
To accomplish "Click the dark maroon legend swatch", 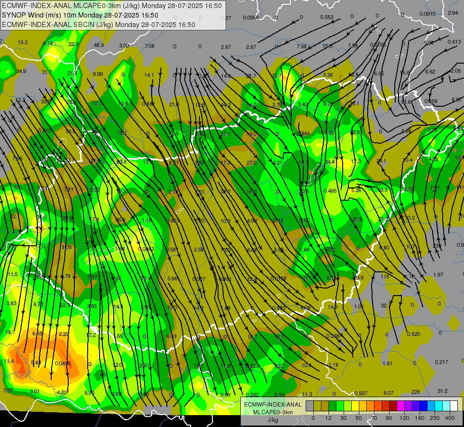I will point(393,406).
